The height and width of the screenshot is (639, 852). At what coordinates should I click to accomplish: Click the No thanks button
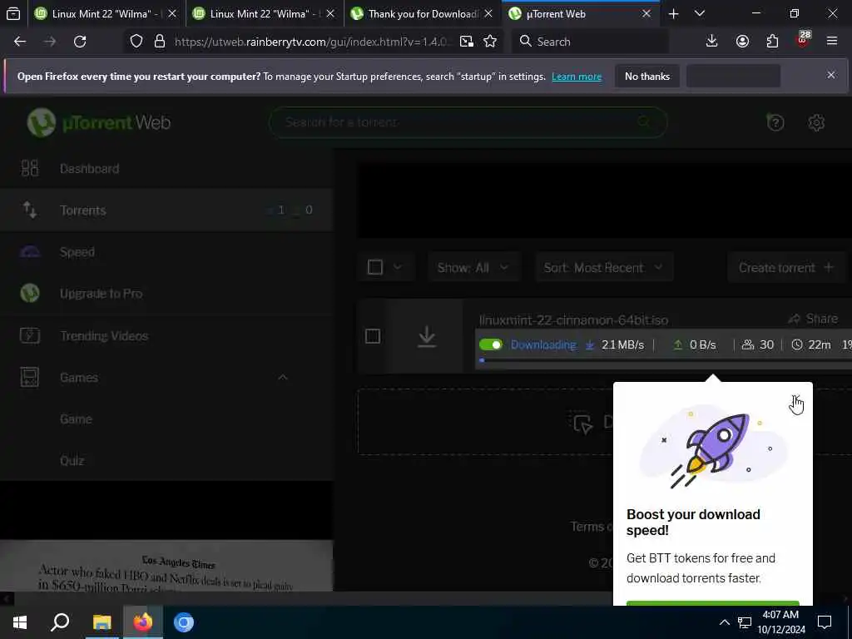coord(647,76)
